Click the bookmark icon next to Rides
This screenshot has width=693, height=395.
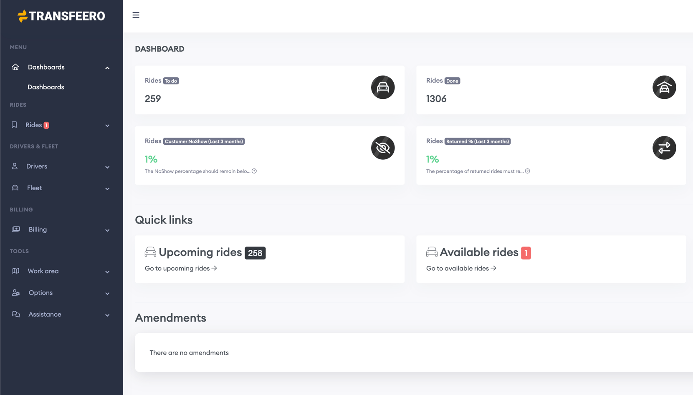coord(14,124)
